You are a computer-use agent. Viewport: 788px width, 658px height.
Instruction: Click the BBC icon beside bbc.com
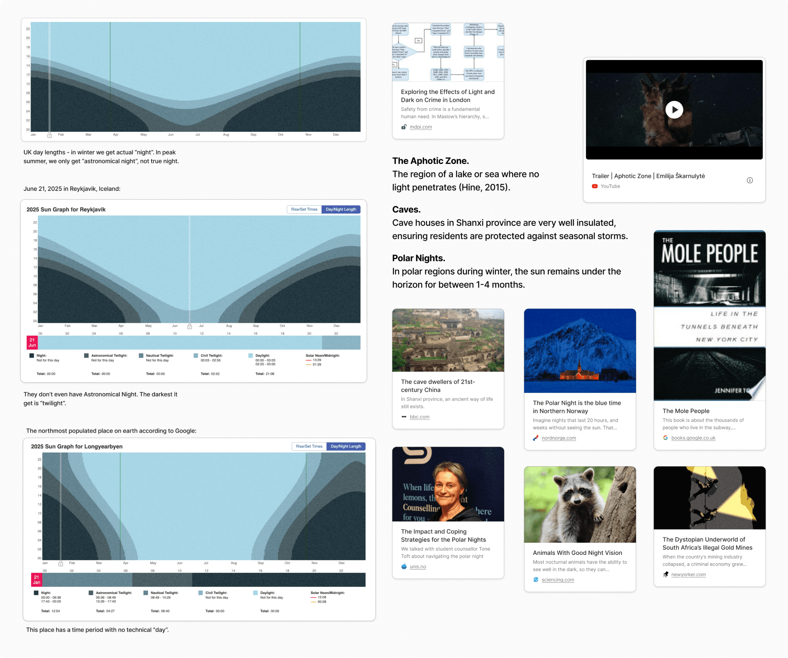point(404,417)
